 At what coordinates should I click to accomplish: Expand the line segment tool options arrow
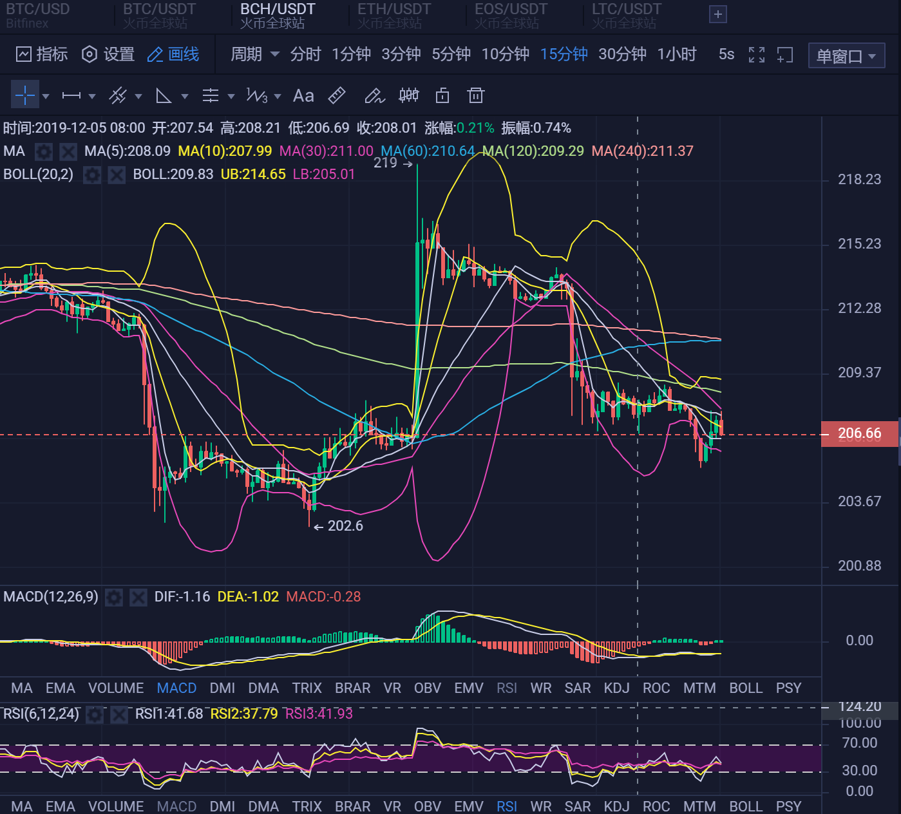coord(92,96)
